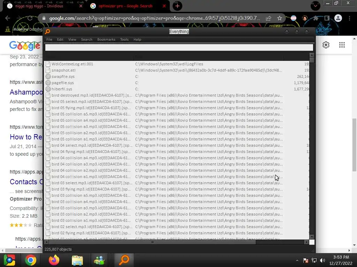The height and width of the screenshot is (267, 357).
Task: Open the Google apps grid
Action: tap(342, 45)
